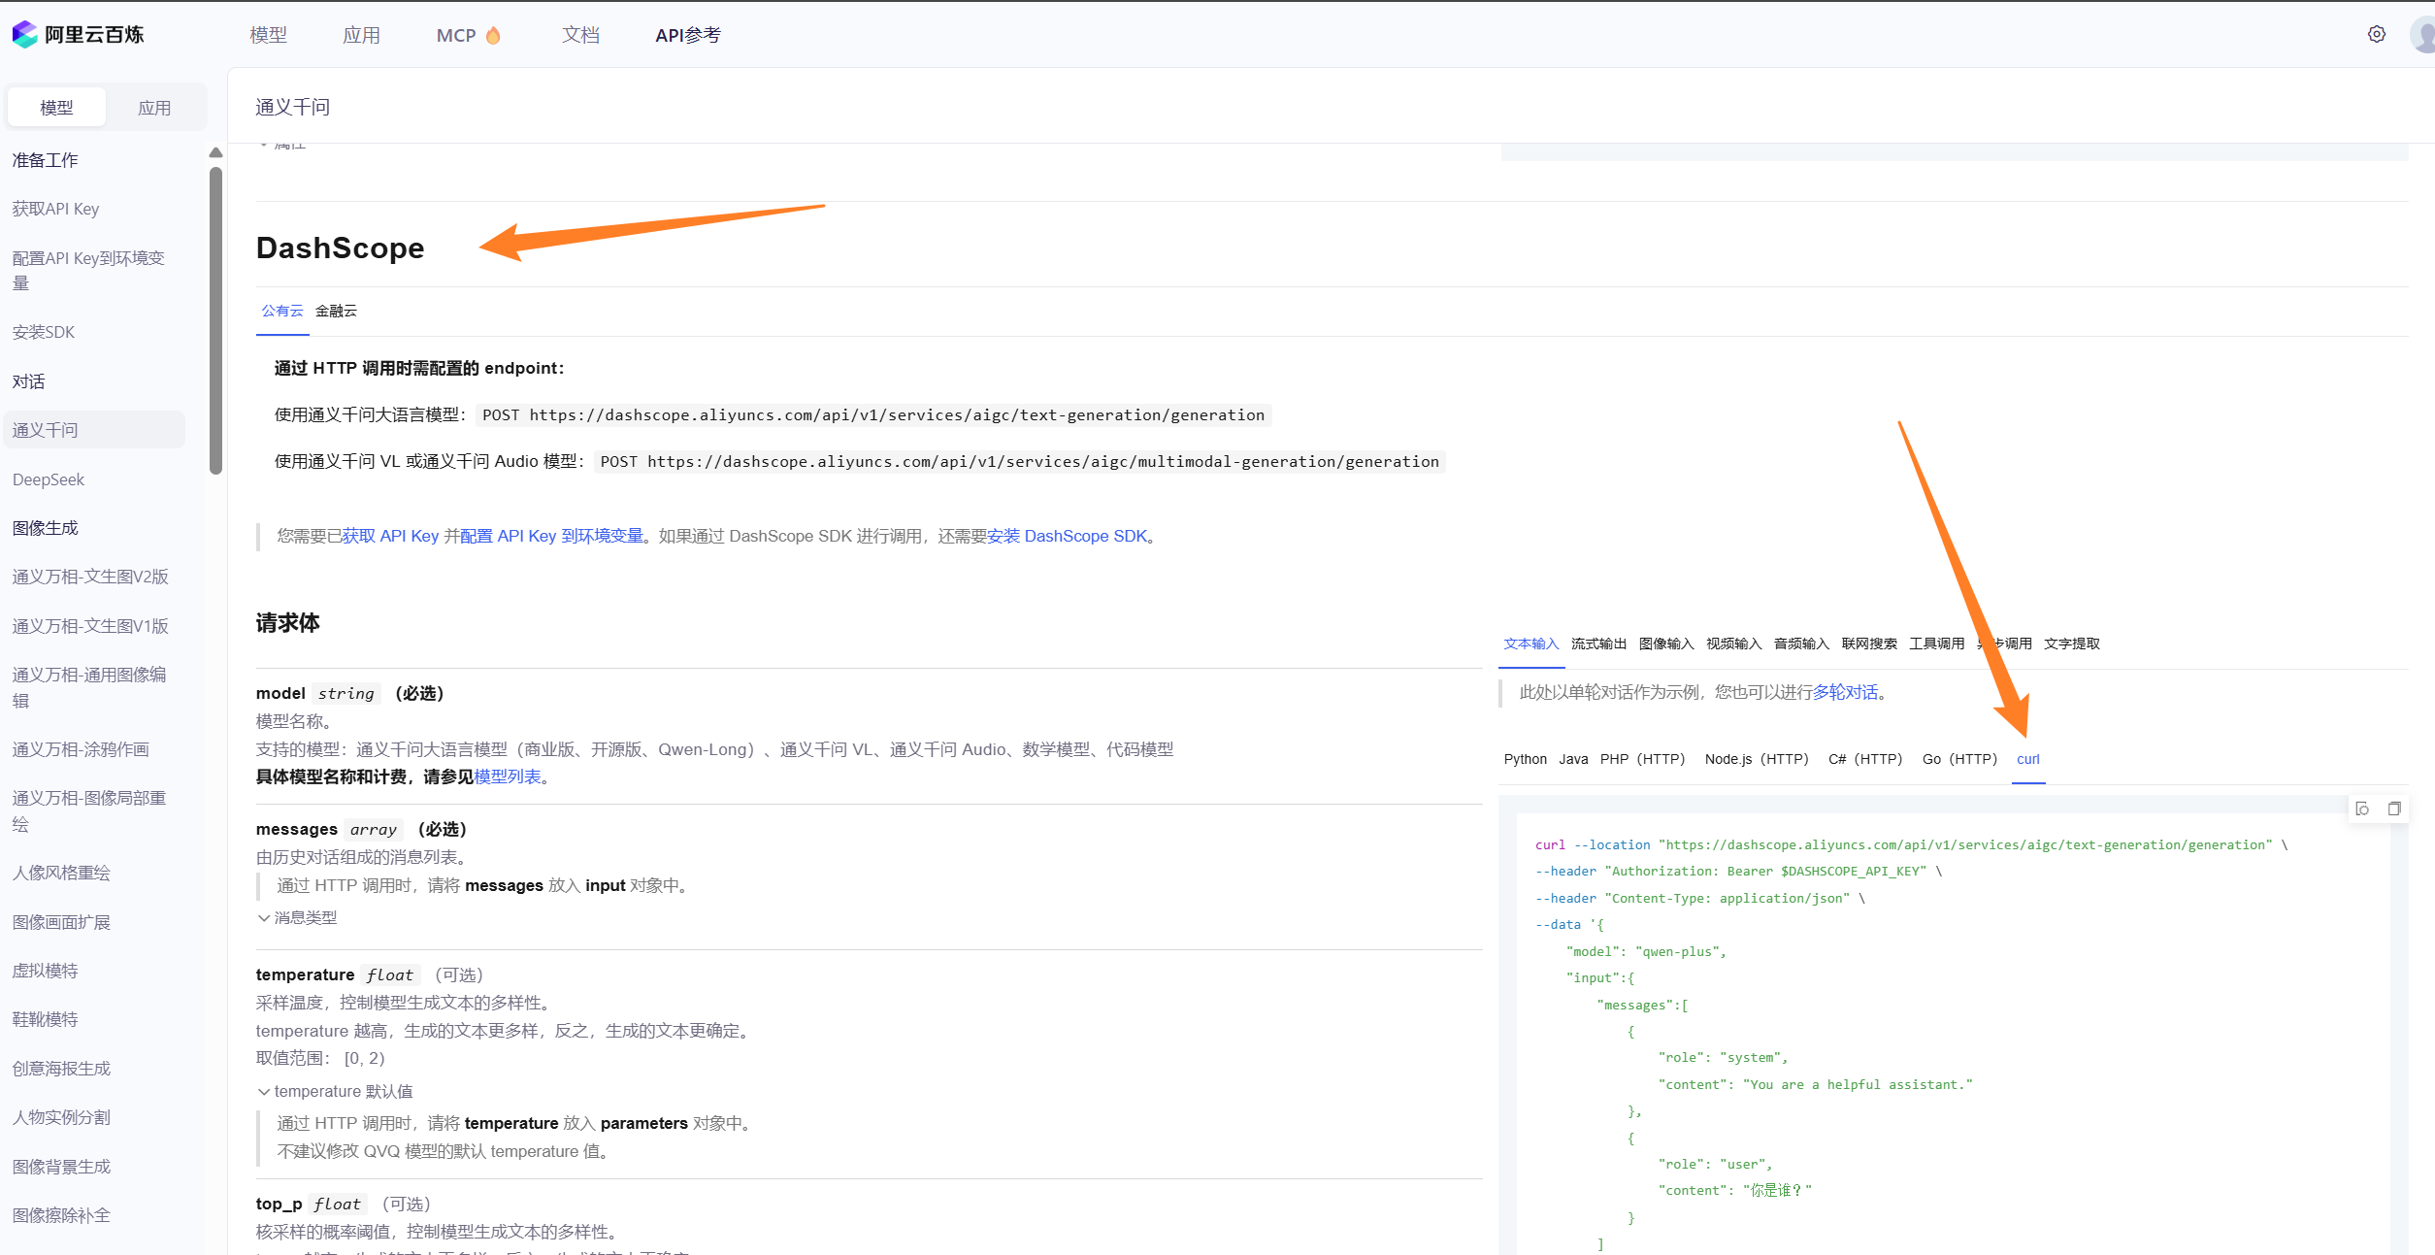
Task: Copy the curl code sample
Action: point(2394,809)
